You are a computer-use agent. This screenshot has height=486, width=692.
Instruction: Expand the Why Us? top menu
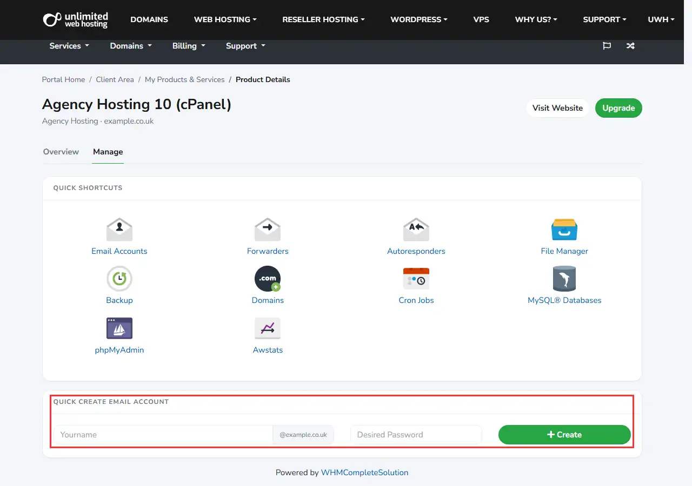pos(536,19)
